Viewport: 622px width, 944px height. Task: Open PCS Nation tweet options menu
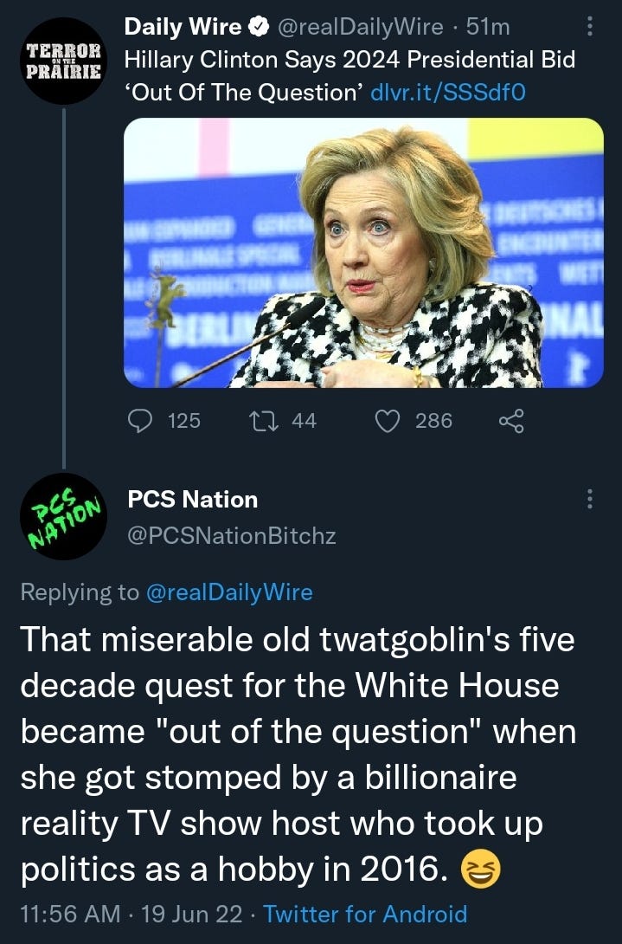point(589,499)
